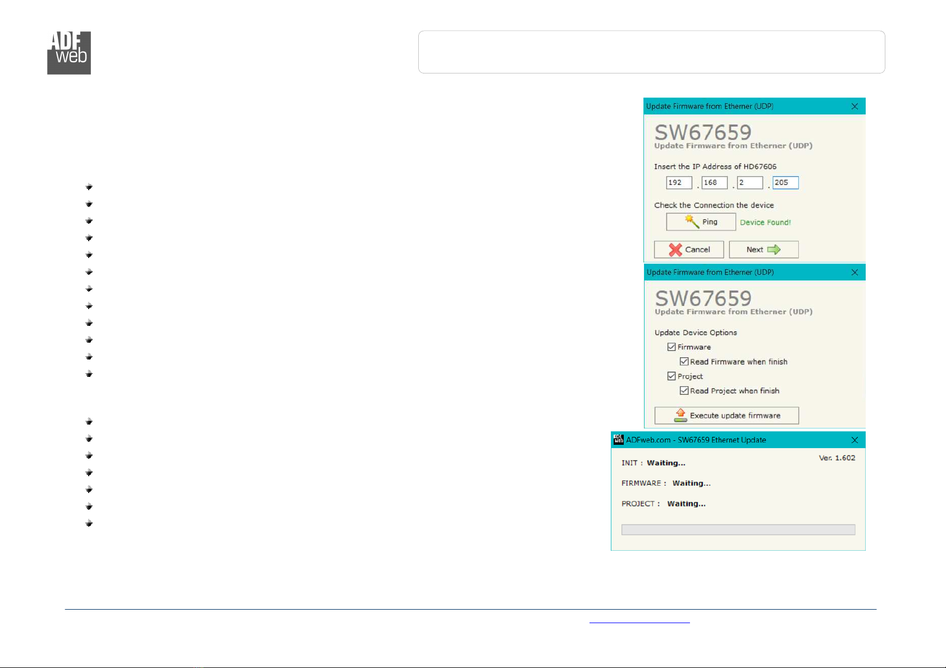Click Execute update firmware button
Image resolution: width=946 pixels, height=668 pixels.
coord(726,416)
